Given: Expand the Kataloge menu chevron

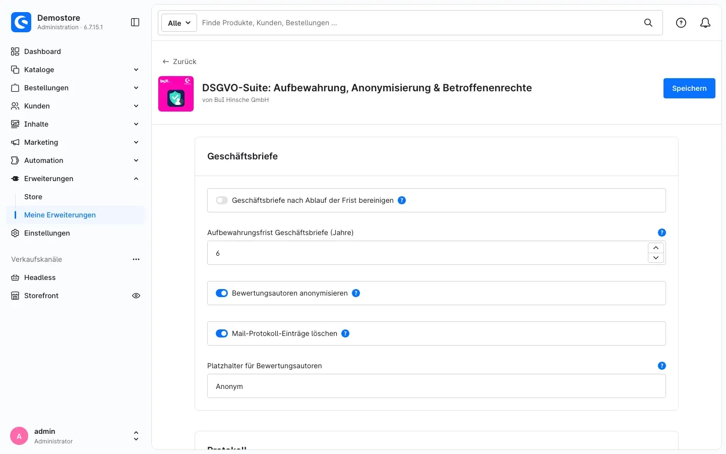Looking at the screenshot, I should point(136,70).
